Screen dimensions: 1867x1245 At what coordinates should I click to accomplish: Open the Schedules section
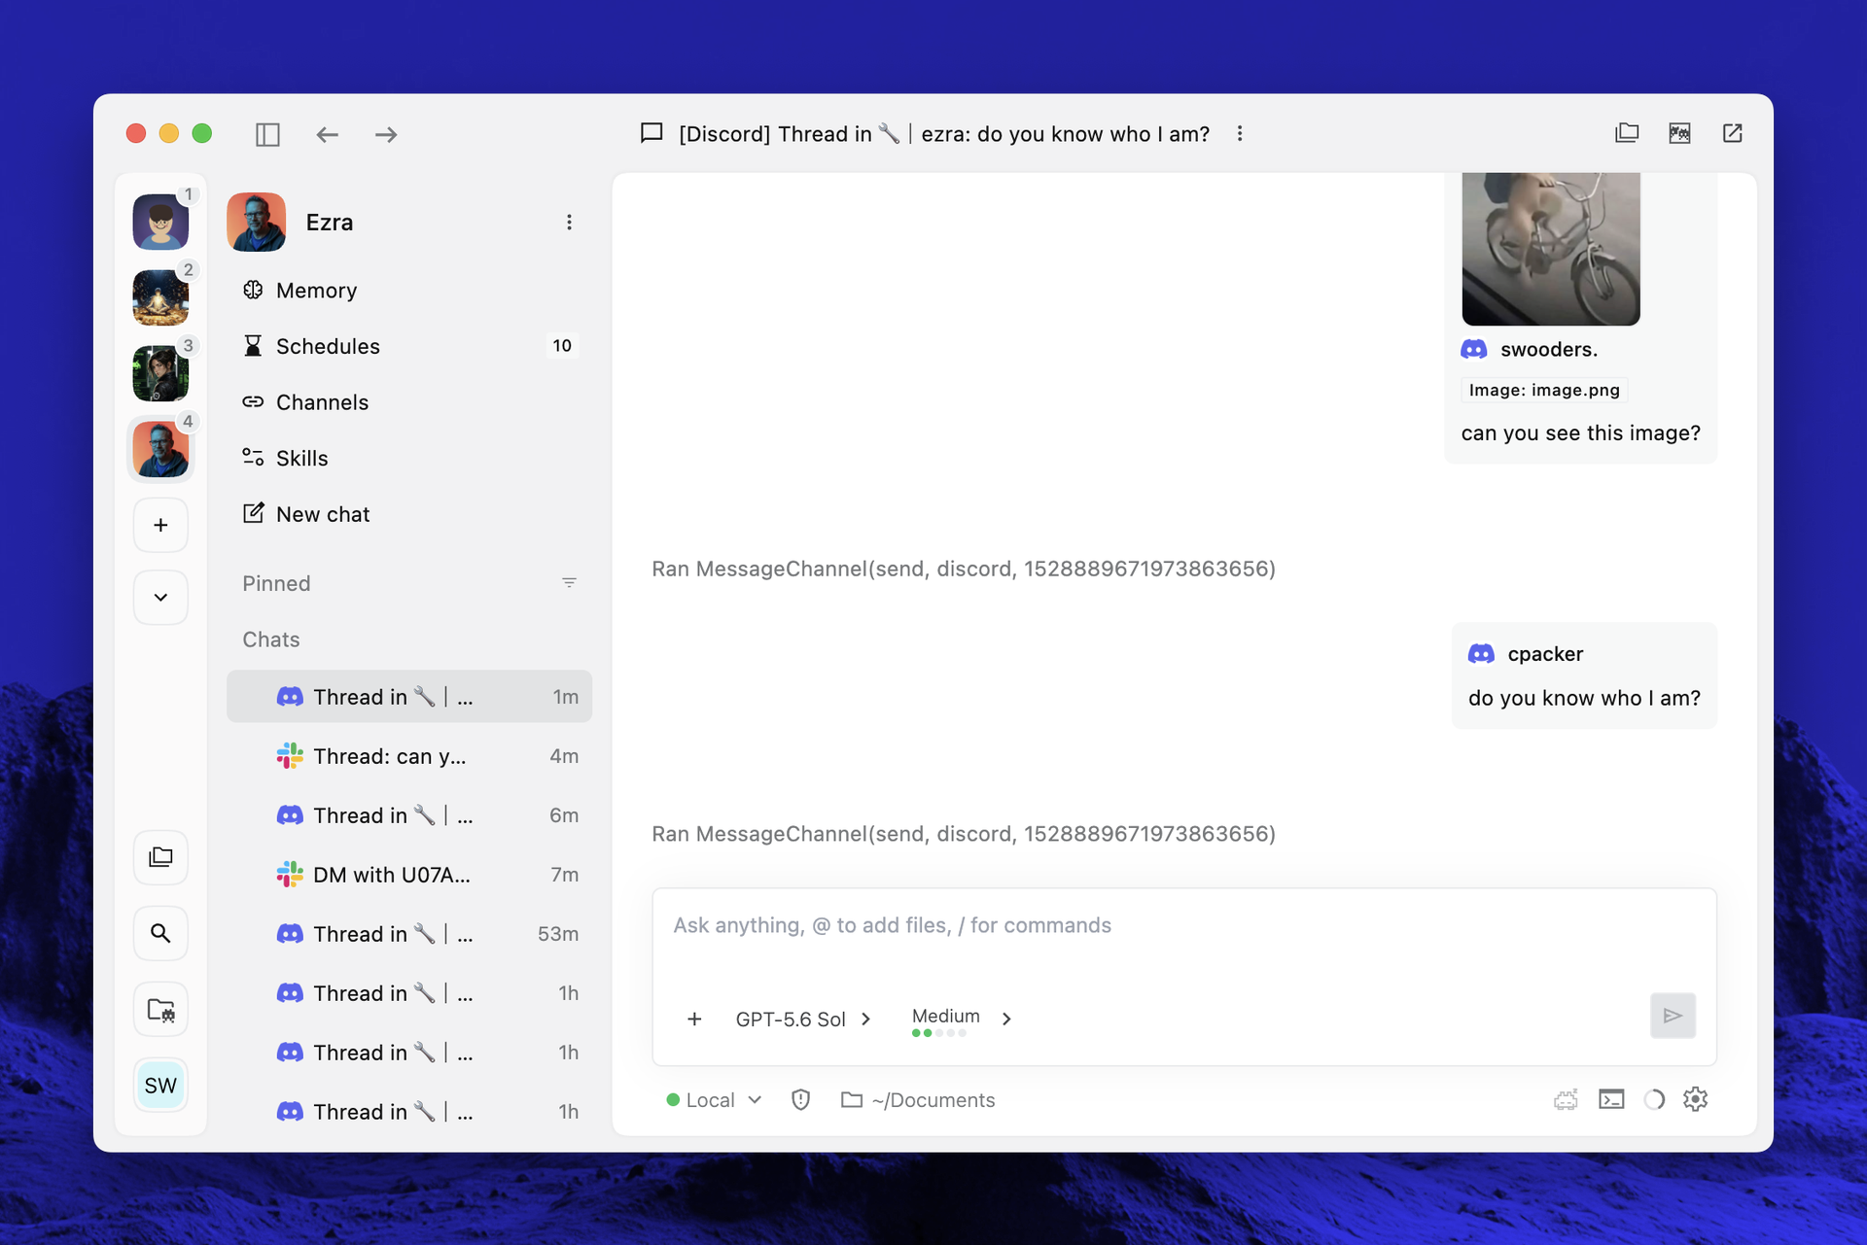point(408,346)
